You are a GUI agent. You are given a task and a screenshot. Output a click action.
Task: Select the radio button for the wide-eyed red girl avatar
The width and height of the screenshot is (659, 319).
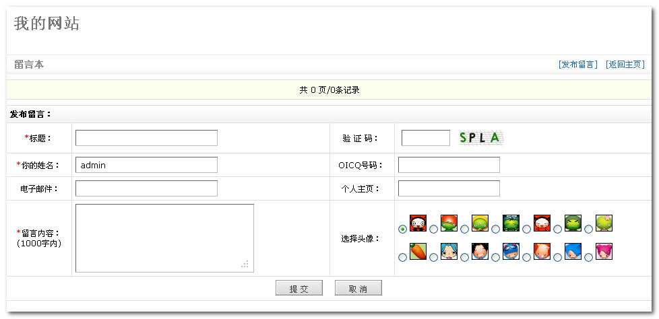[x=402, y=229]
